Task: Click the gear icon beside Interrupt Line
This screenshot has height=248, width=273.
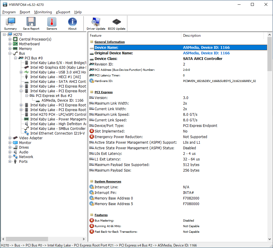Action: [92, 187]
